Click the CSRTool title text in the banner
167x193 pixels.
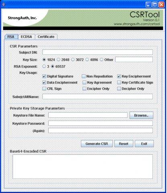click(x=145, y=14)
